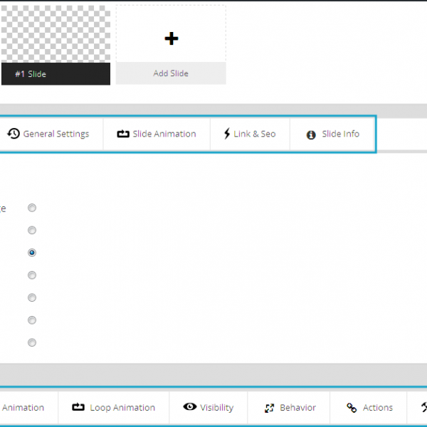Select the fifth radio button in the list
Image resolution: width=427 pixels, height=427 pixels.
(x=32, y=297)
